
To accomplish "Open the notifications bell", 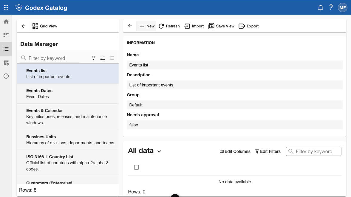I will click(x=321, y=8).
